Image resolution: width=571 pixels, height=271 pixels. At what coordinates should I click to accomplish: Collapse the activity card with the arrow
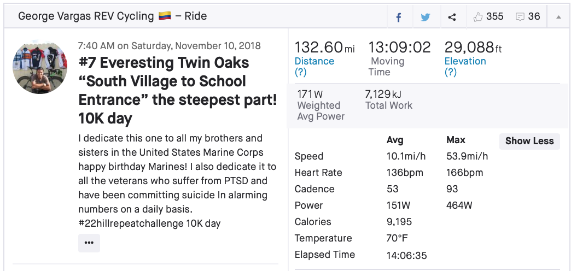[558, 17]
